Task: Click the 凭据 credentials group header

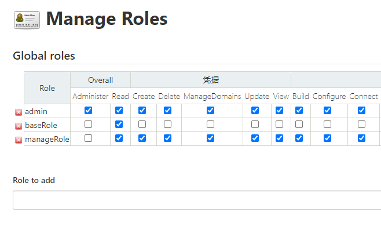Action: pyautogui.click(x=211, y=80)
